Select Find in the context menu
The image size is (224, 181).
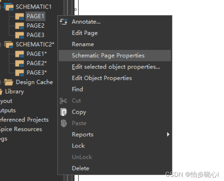77,89
